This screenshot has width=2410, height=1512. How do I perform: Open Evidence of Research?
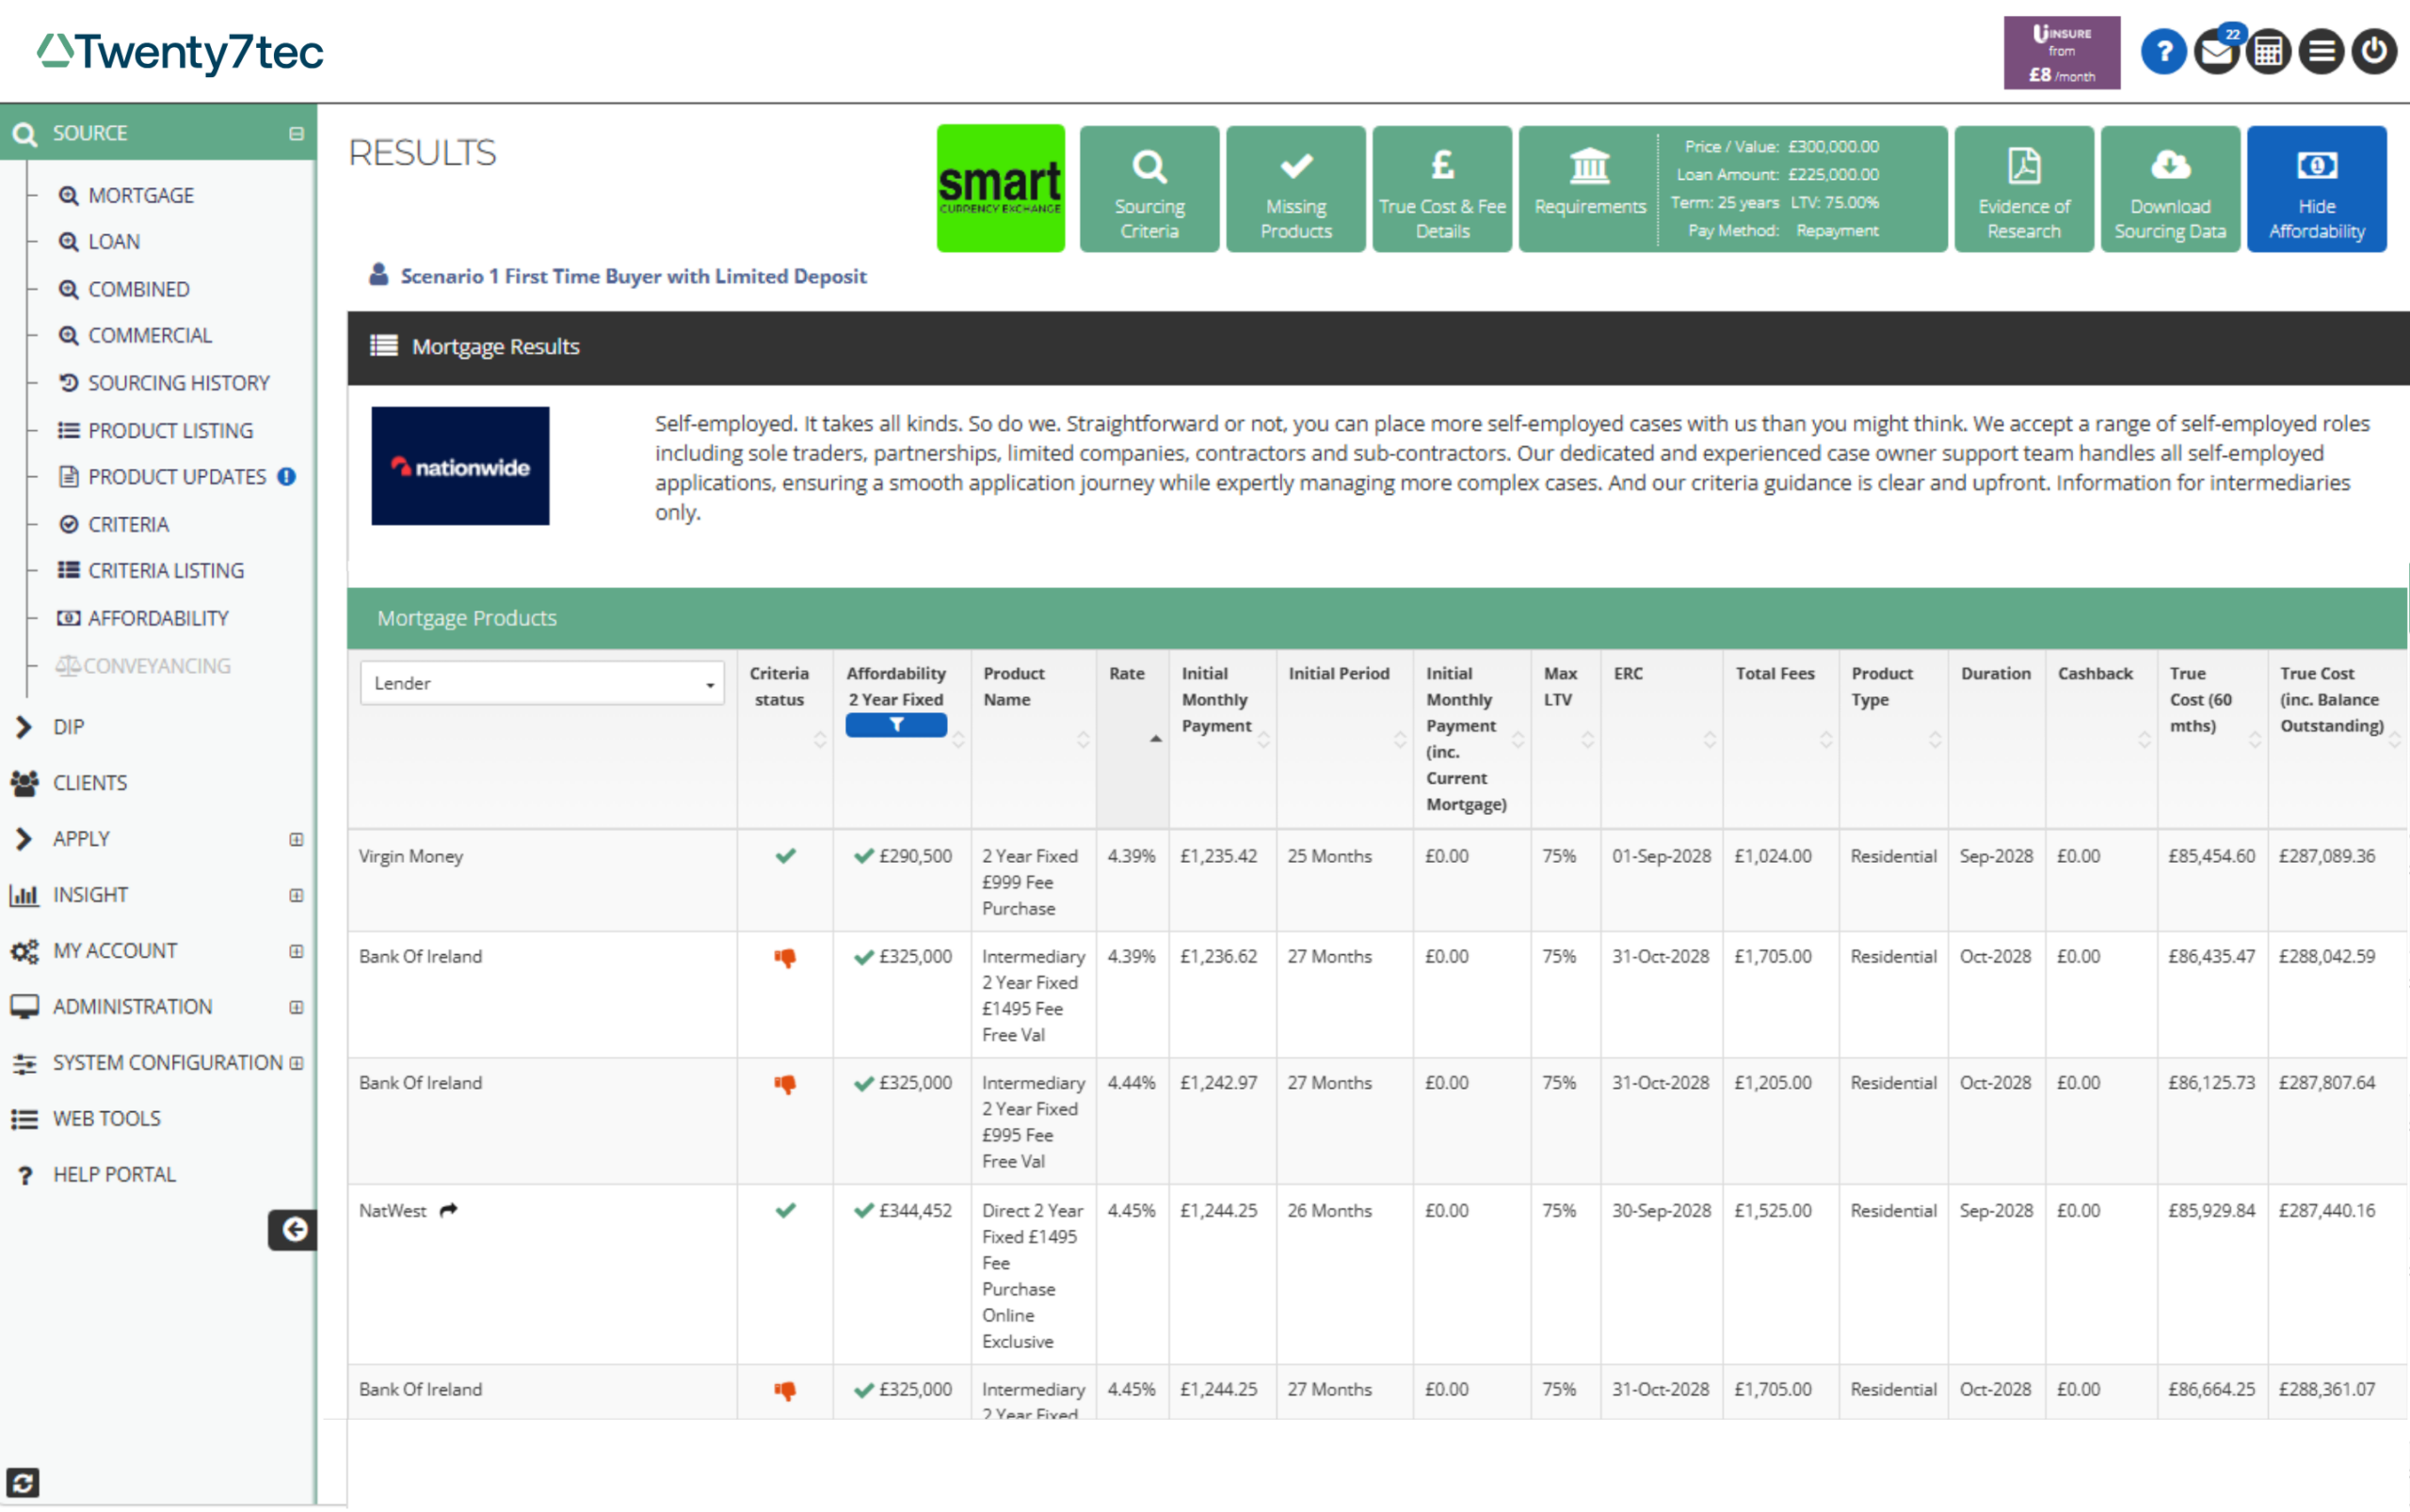point(2024,188)
